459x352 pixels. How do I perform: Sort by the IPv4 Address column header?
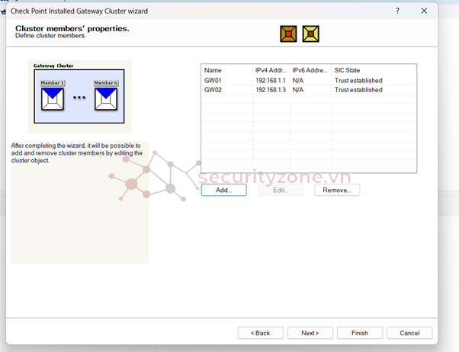271,70
